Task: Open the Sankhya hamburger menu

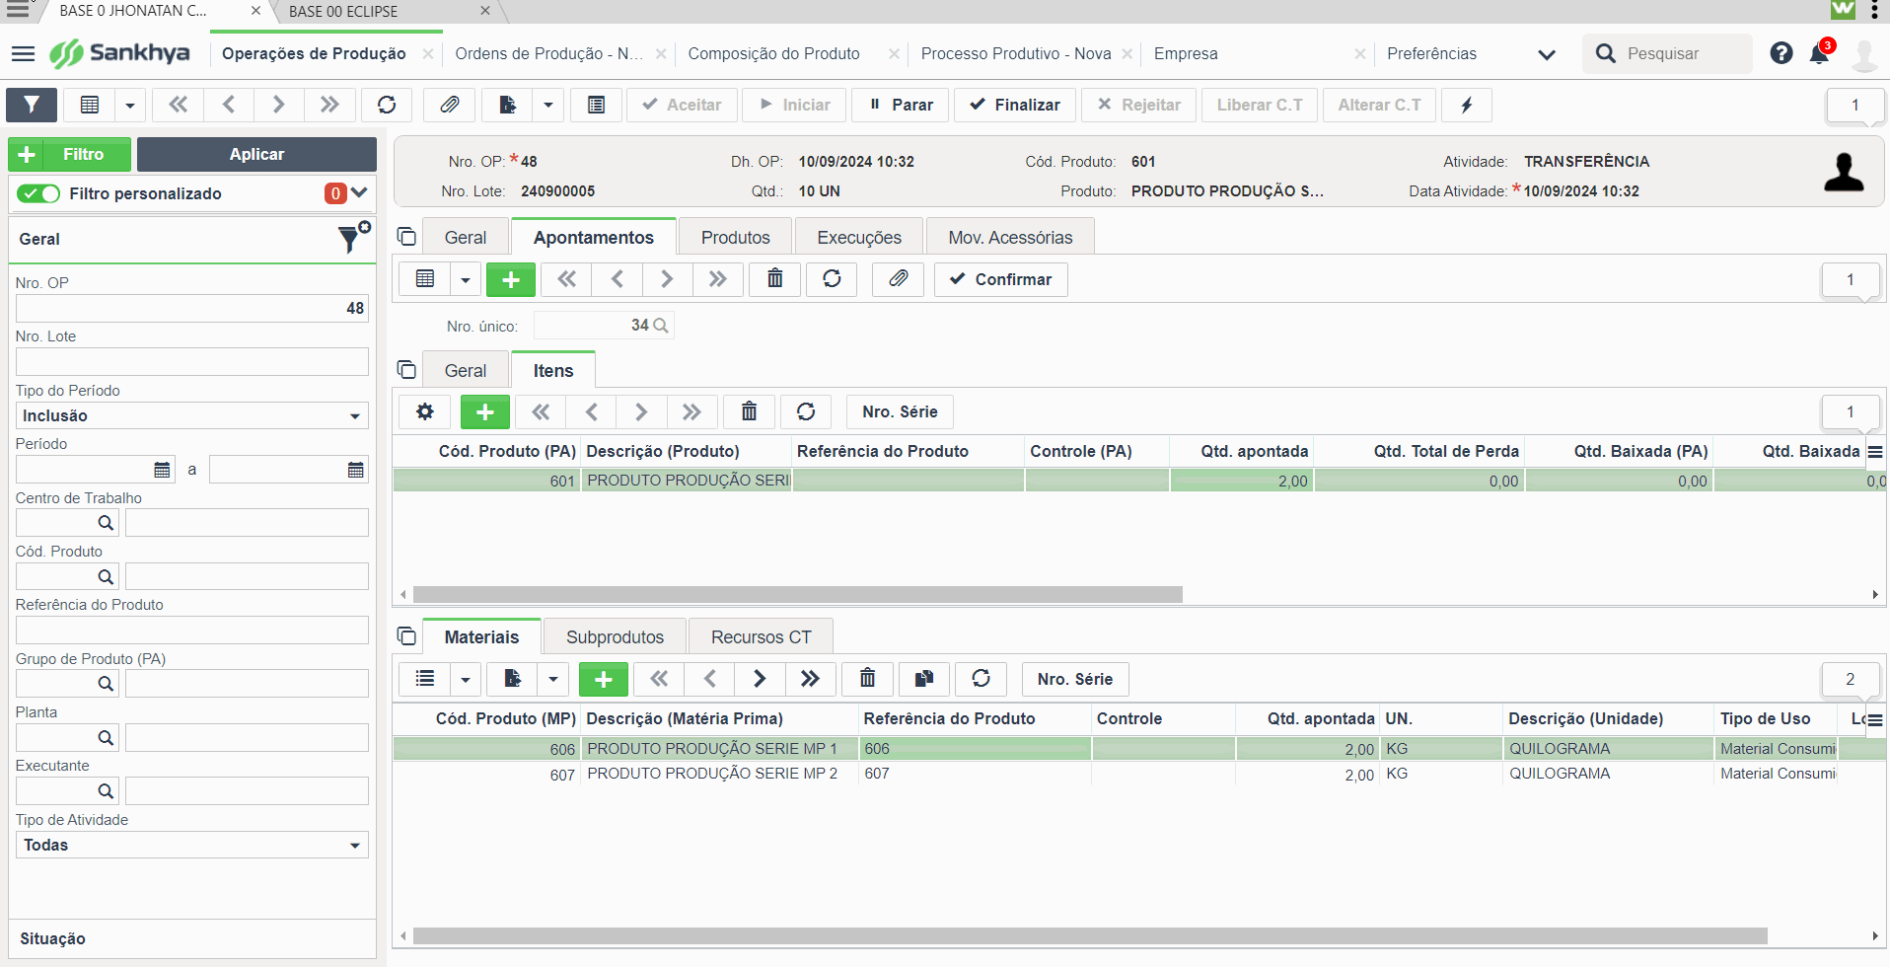Action: (23, 53)
